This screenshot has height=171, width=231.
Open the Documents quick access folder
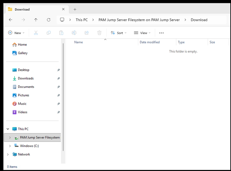point(23,87)
